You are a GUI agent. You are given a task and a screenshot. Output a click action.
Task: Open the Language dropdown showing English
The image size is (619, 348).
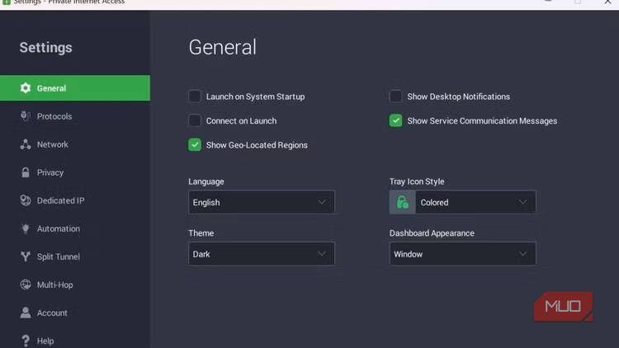coord(262,202)
